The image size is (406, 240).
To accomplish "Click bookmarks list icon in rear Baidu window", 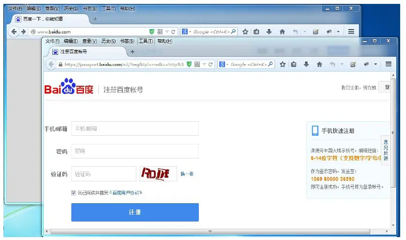I will 256,32.
